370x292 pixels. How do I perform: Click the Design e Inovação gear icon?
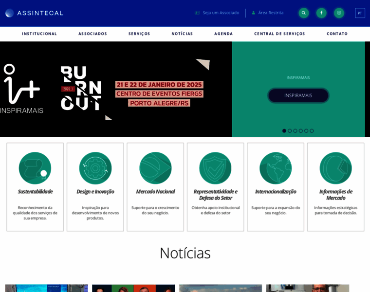95,168
